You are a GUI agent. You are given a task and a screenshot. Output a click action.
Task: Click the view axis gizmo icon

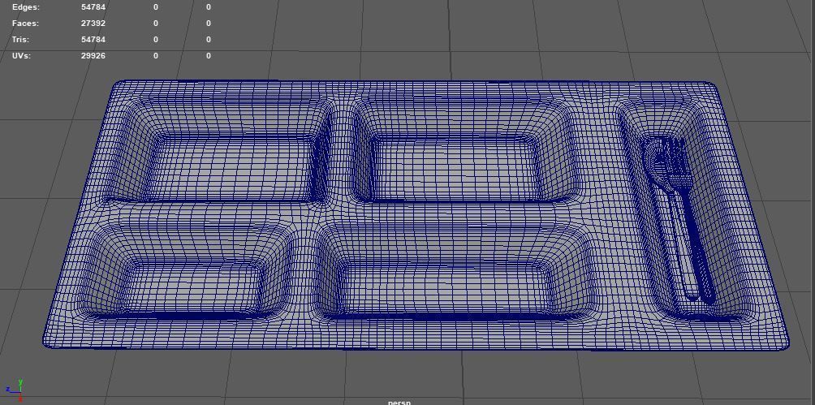tap(15, 390)
